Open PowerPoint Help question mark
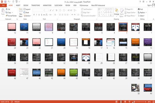The image size is (155, 103). [x=140, y=2]
